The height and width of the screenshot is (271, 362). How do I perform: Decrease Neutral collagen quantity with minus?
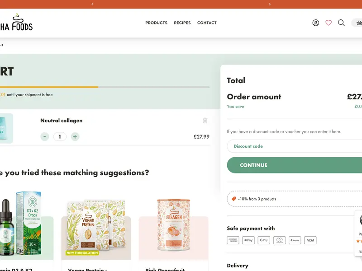click(x=44, y=136)
